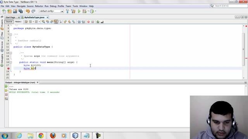The width and height of the screenshot is (248, 139).
Task: Click the Debug Project icon
Action: point(84,11)
